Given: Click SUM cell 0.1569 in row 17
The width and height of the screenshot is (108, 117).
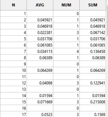Looking at the screenshot, I should 93,114.
